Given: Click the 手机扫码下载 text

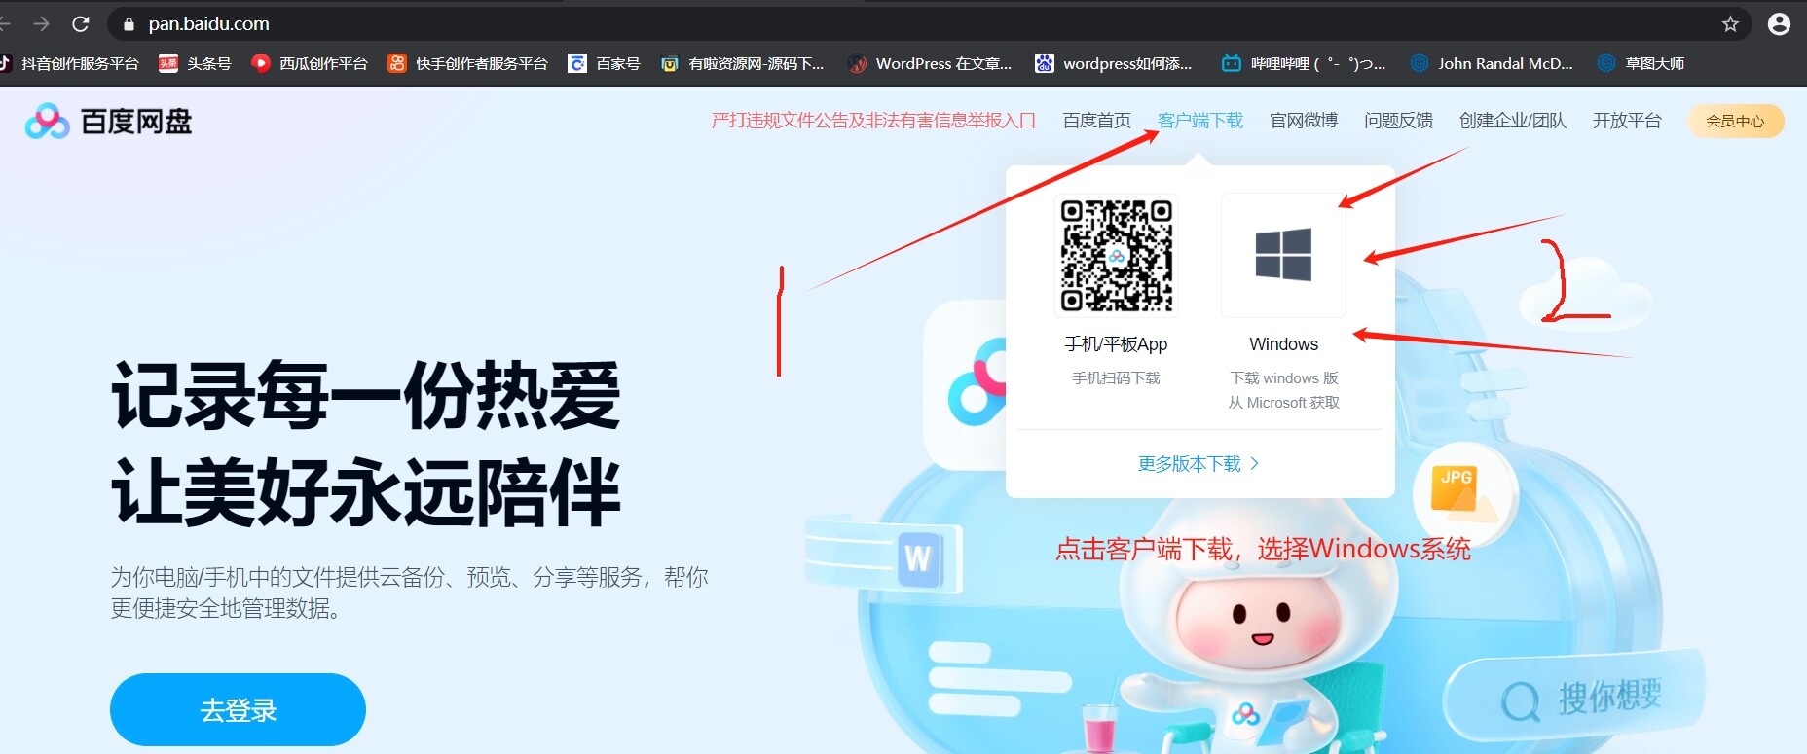Looking at the screenshot, I should [1116, 378].
